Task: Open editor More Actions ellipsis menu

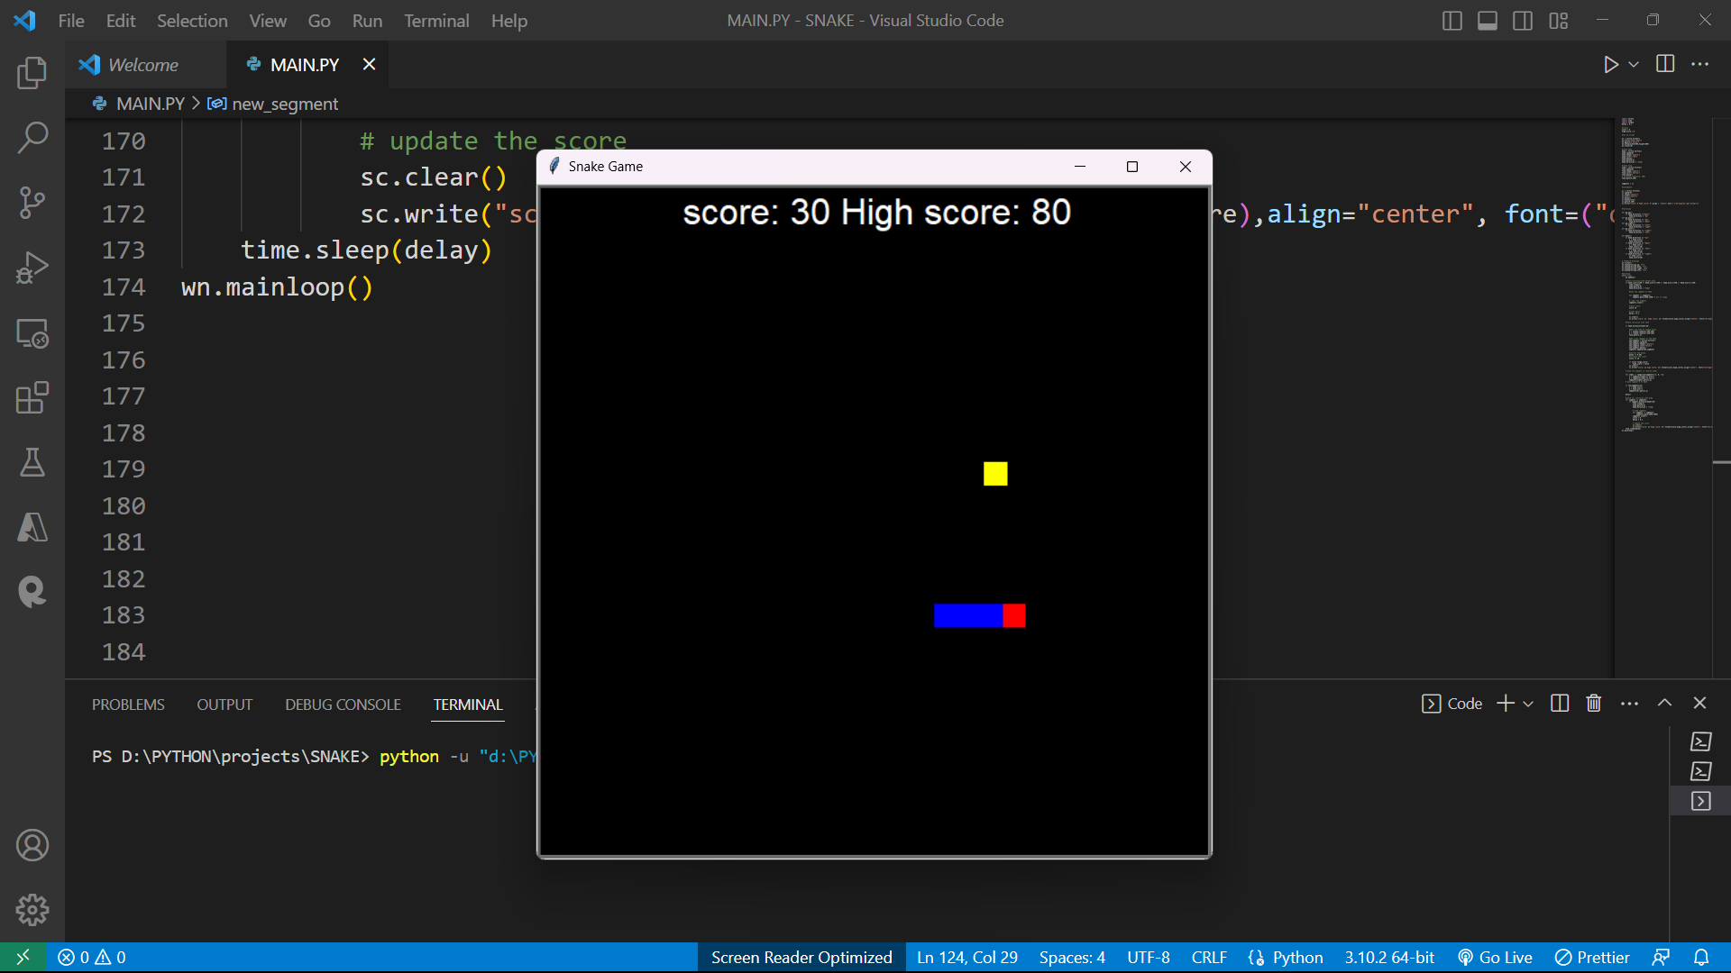Action: [1699, 64]
